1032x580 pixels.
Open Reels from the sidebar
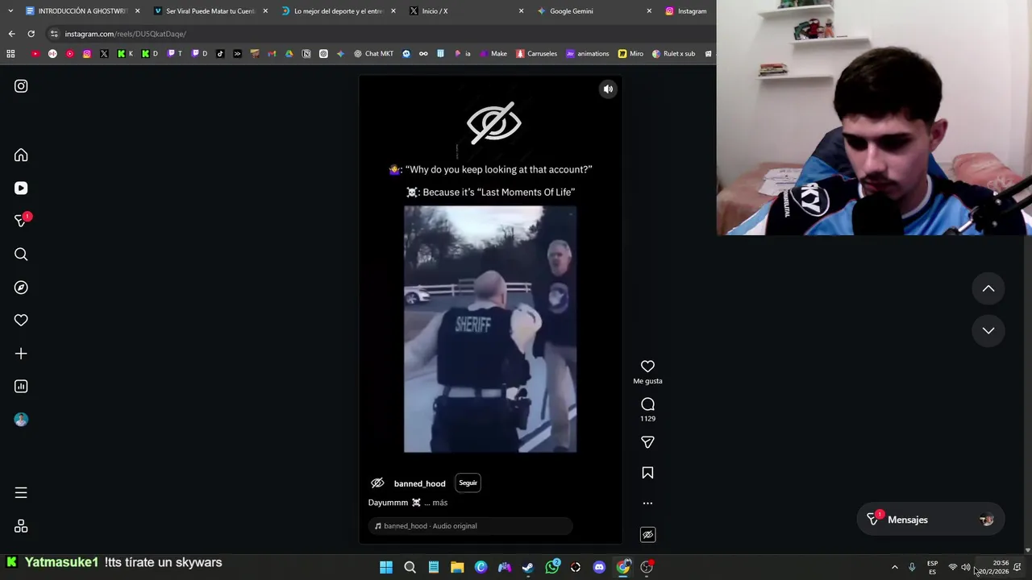pyautogui.click(x=21, y=188)
